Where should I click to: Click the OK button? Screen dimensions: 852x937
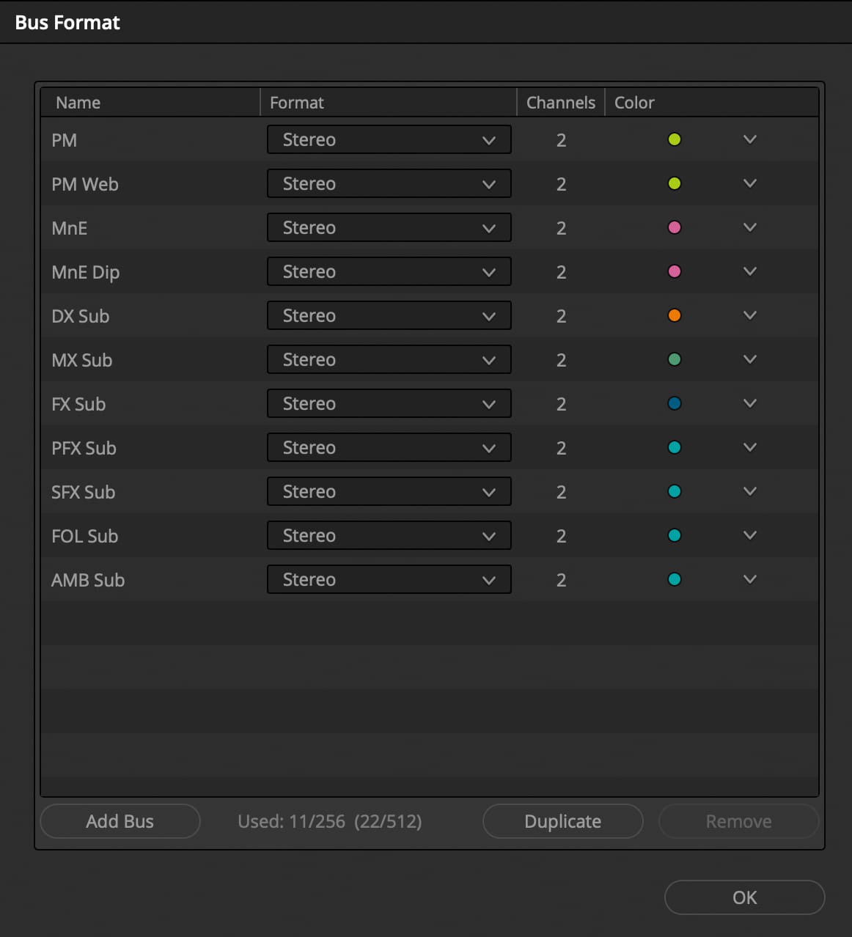[744, 897]
